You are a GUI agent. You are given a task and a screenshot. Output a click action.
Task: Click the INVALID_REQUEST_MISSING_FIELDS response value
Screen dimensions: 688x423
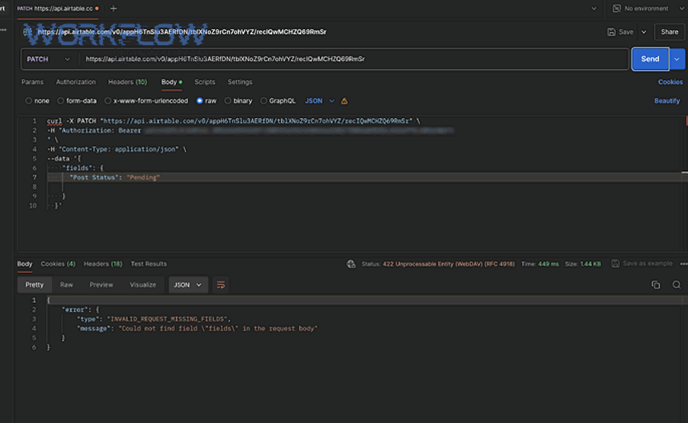pos(167,319)
